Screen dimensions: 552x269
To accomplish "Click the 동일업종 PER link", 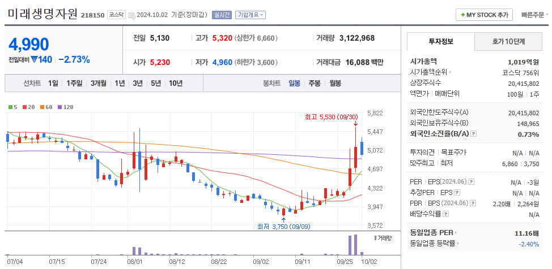I will [x=432, y=232].
